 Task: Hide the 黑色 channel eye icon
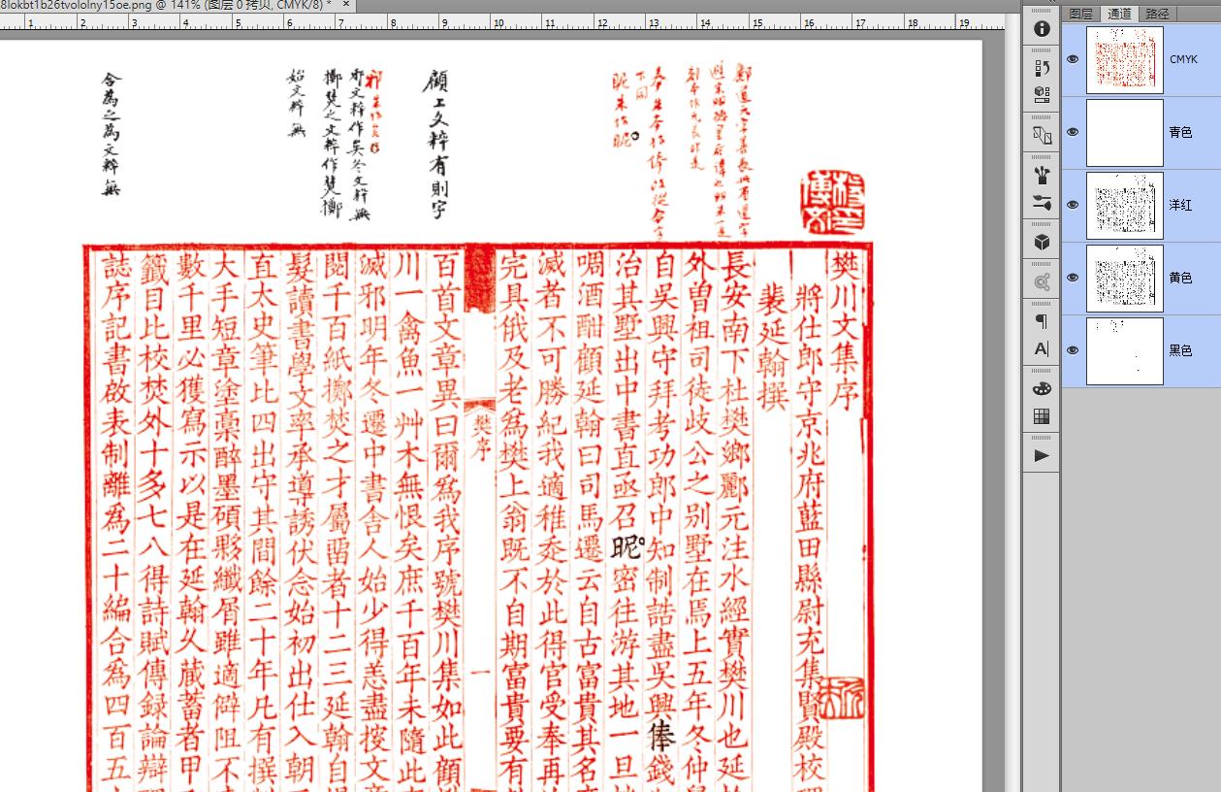point(1073,350)
